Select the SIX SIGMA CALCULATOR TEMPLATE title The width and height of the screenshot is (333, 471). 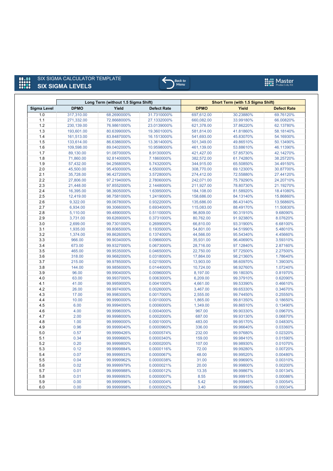(x=79, y=78)
